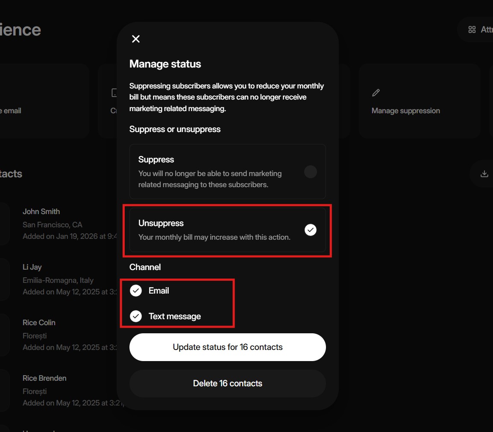Open the Li Jay contact name

coord(32,267)
